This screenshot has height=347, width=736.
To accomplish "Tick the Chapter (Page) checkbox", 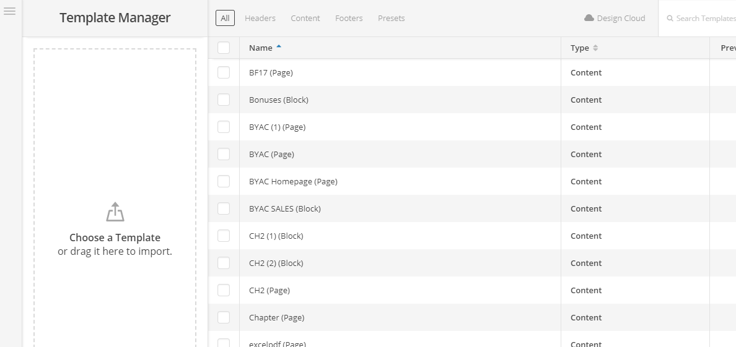I will (224, 317).
